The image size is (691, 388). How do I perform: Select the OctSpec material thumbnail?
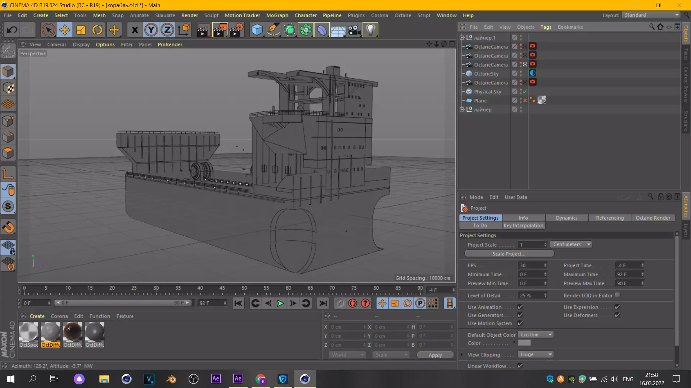(x=28, y=331)
